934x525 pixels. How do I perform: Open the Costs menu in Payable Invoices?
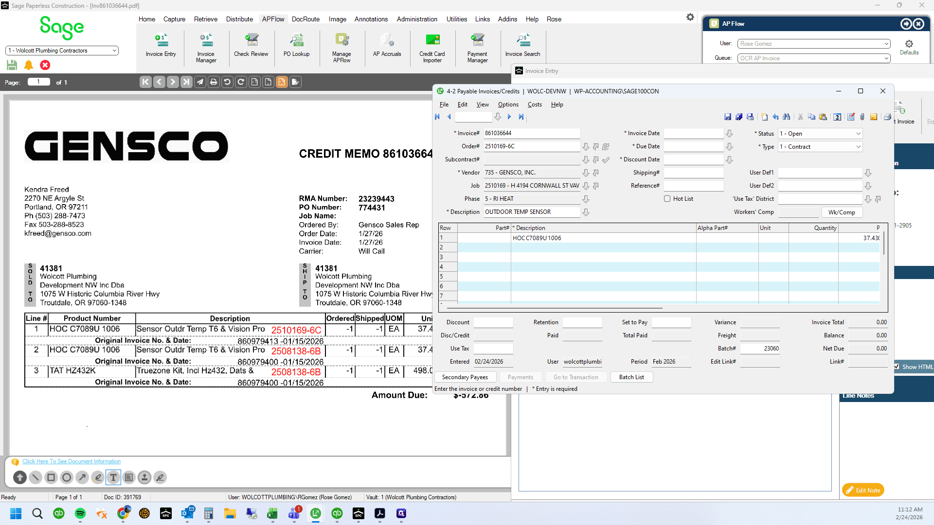pos(535,105)
